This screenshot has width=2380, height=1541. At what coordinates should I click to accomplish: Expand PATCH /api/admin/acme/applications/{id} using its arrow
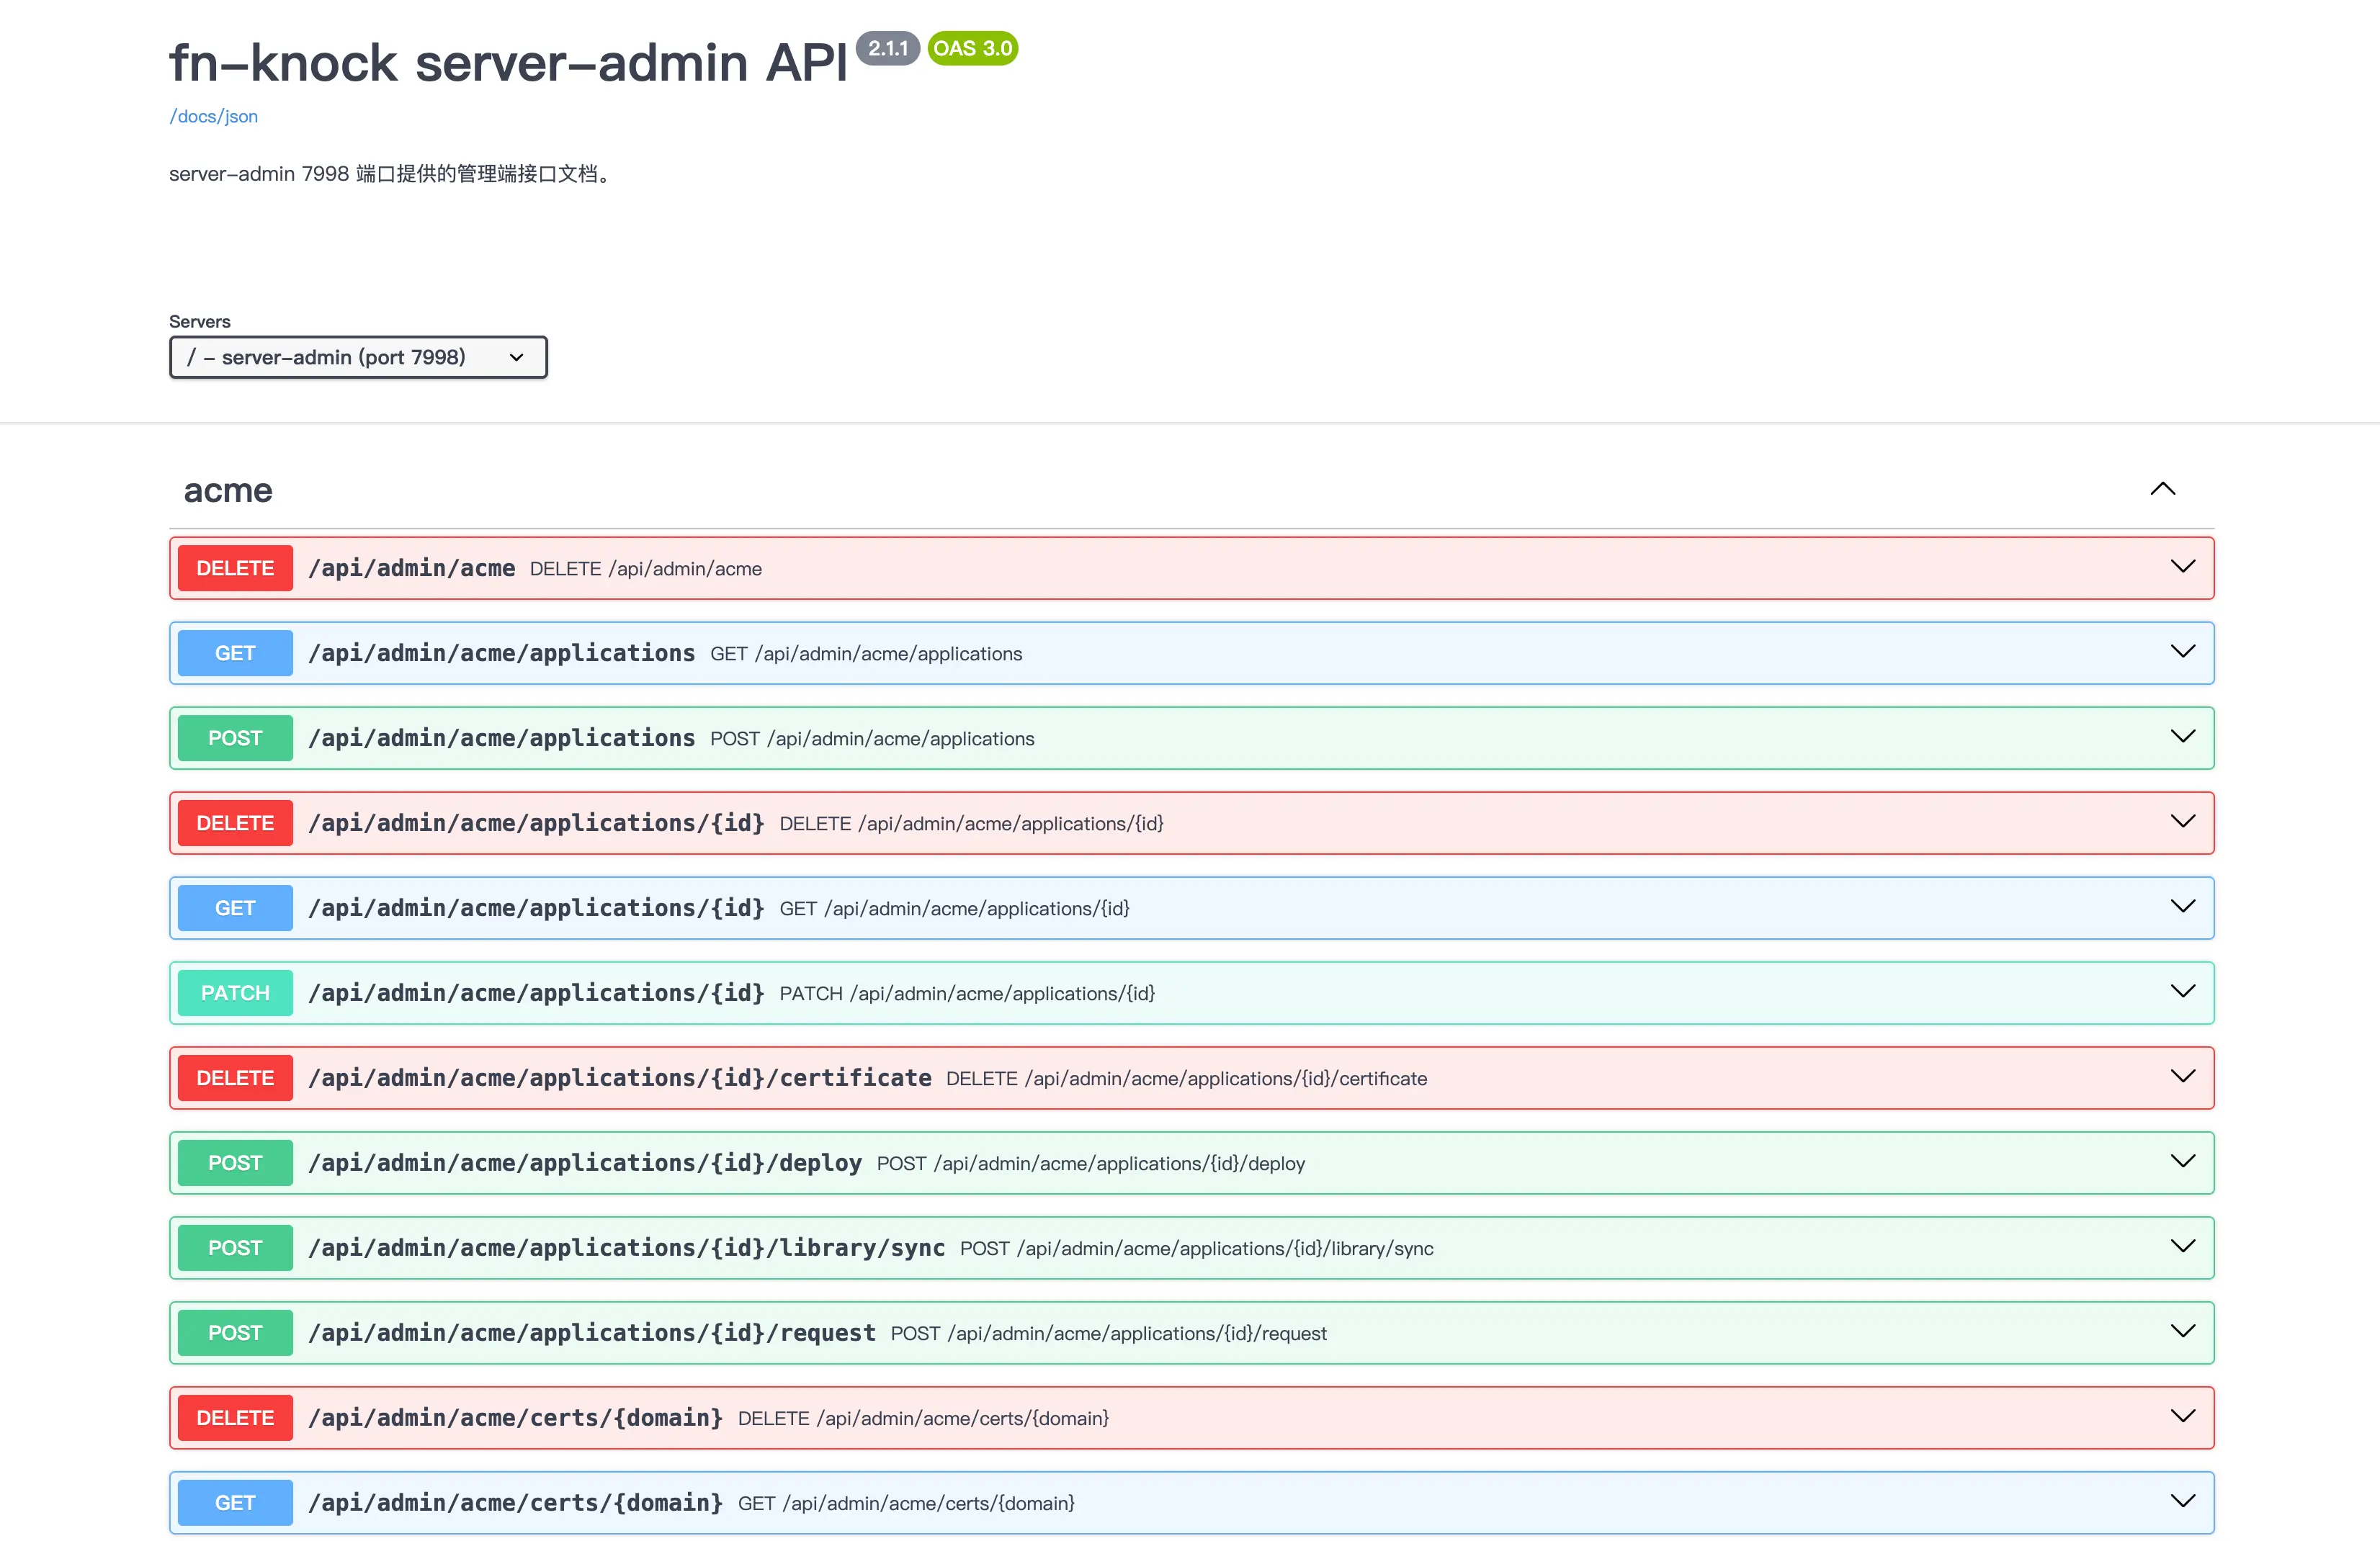[2183, 992]
